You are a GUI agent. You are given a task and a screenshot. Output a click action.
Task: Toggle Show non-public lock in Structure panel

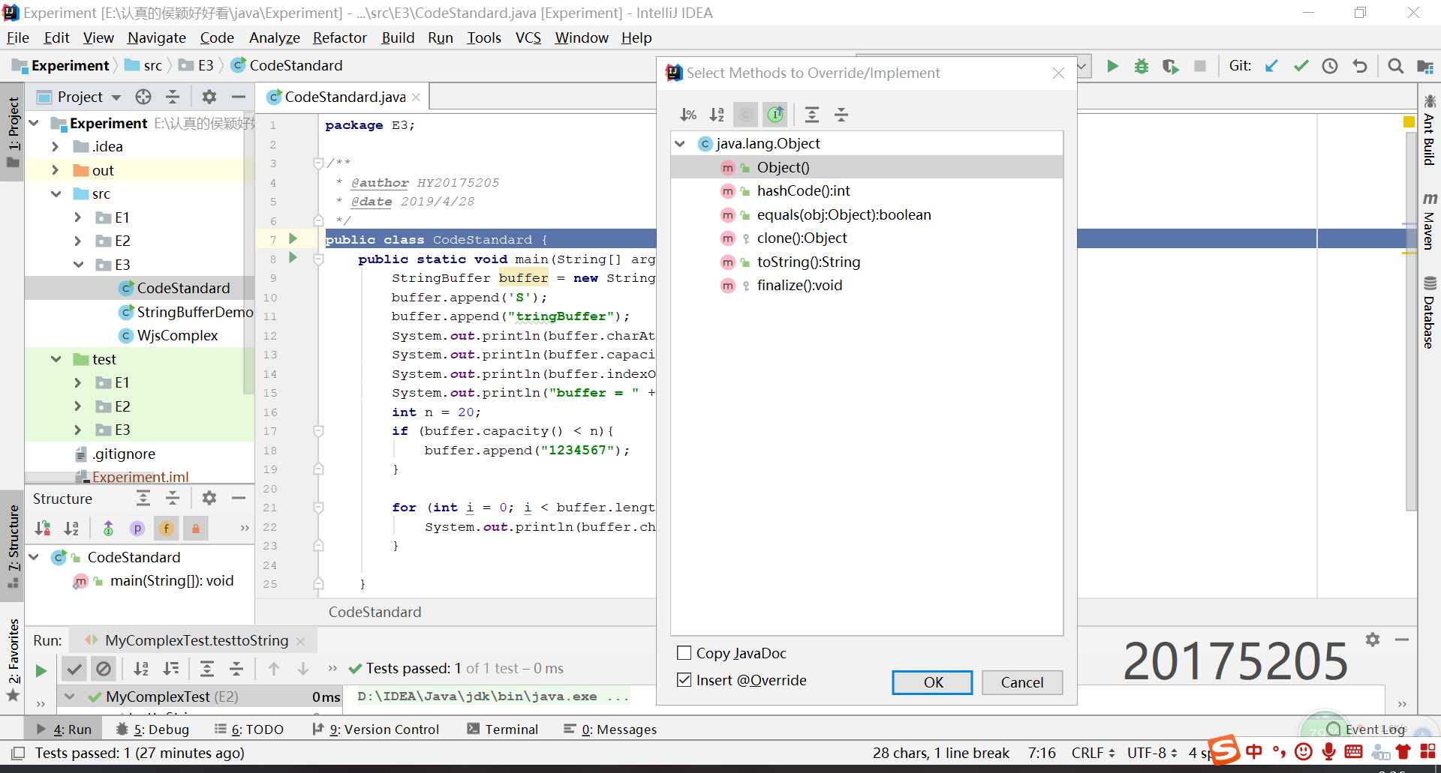195,529
